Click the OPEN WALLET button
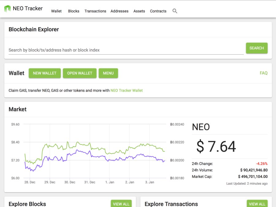The height and width of the screenshot is (207, 276). click(80, 73)
